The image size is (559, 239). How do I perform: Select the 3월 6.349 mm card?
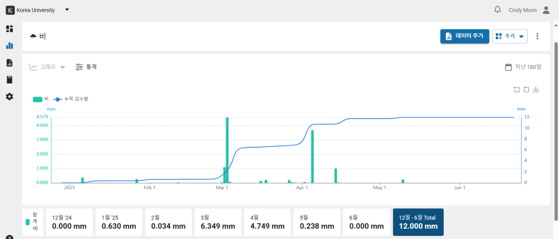click(x=218, y=222)
